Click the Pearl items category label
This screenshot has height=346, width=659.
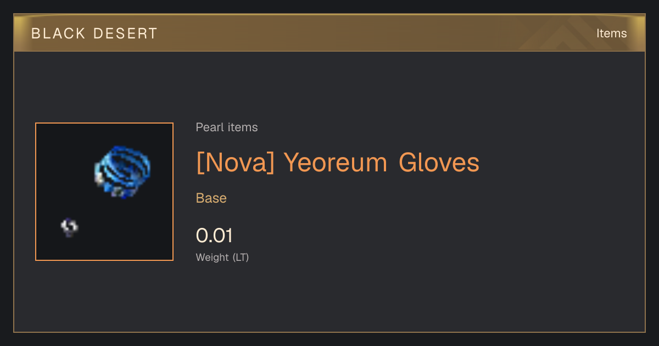[x=227, y=127]
